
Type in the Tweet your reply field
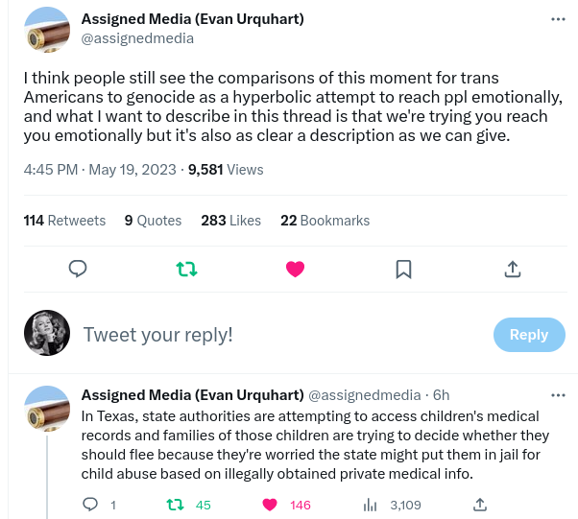[278, 335]
